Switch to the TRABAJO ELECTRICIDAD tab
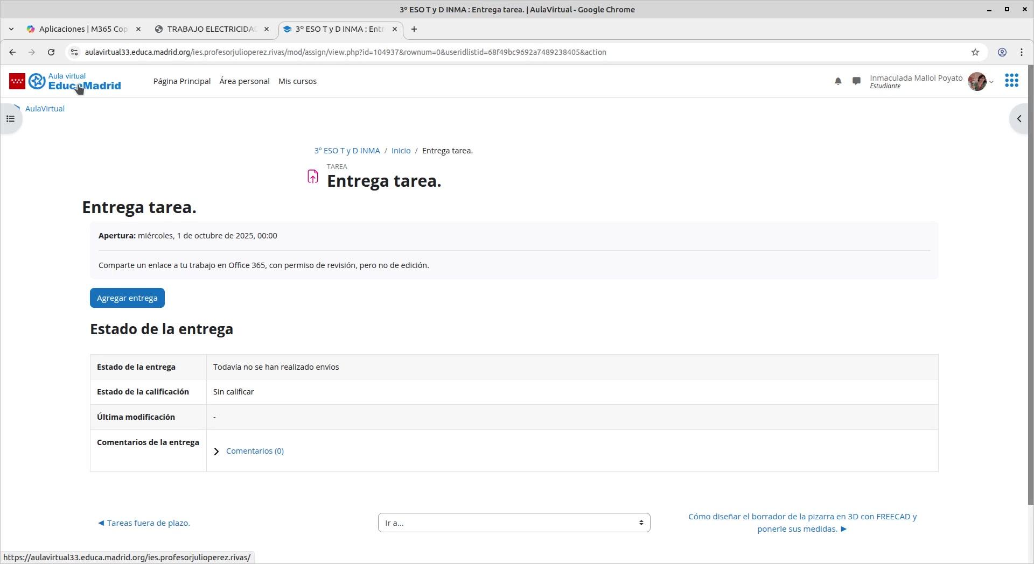The height and width of the screenshot is (564, 1034). [212, 29]
